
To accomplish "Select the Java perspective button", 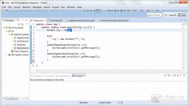I will pyautogui.click(x=182, y=15).
